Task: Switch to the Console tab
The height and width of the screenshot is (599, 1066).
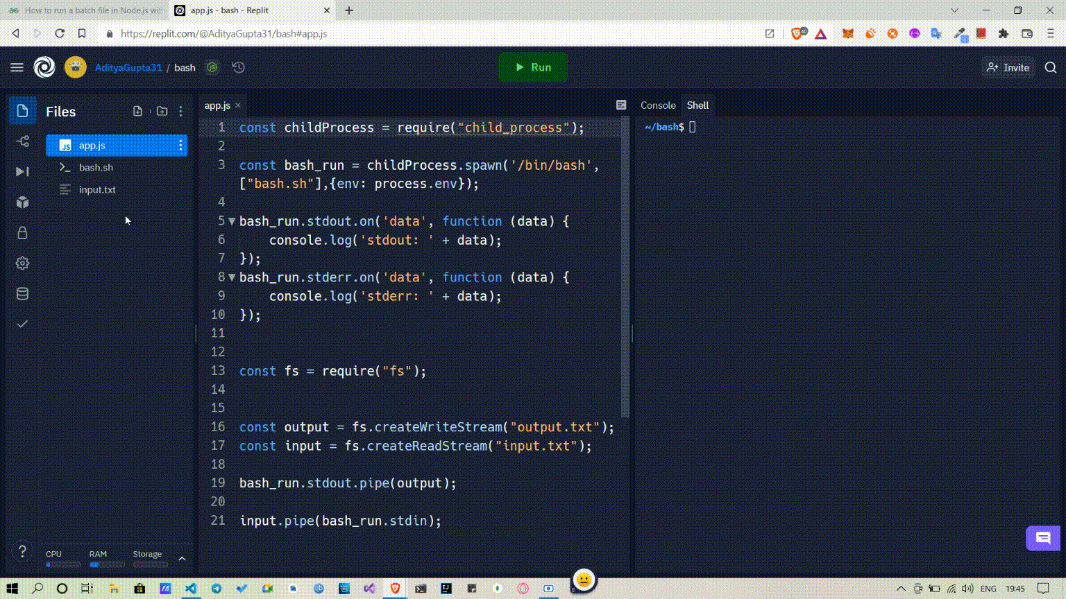Action: (x=658, y=105)
